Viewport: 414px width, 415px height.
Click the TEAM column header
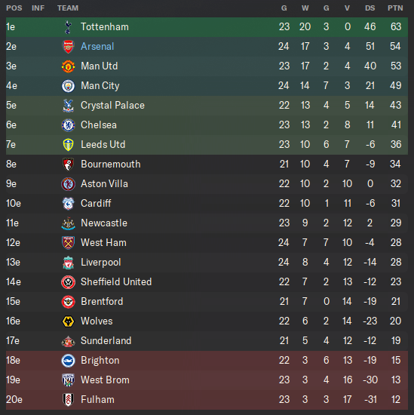click(x=68, y=8)
